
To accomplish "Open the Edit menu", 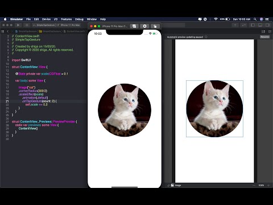I will point(36,19).
